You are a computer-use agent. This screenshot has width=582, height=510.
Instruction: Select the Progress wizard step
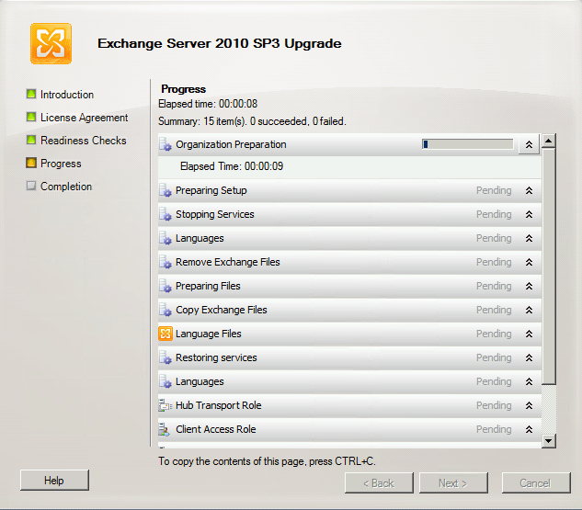(61, 164)
